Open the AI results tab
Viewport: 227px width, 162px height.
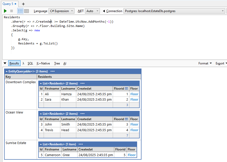64,63
